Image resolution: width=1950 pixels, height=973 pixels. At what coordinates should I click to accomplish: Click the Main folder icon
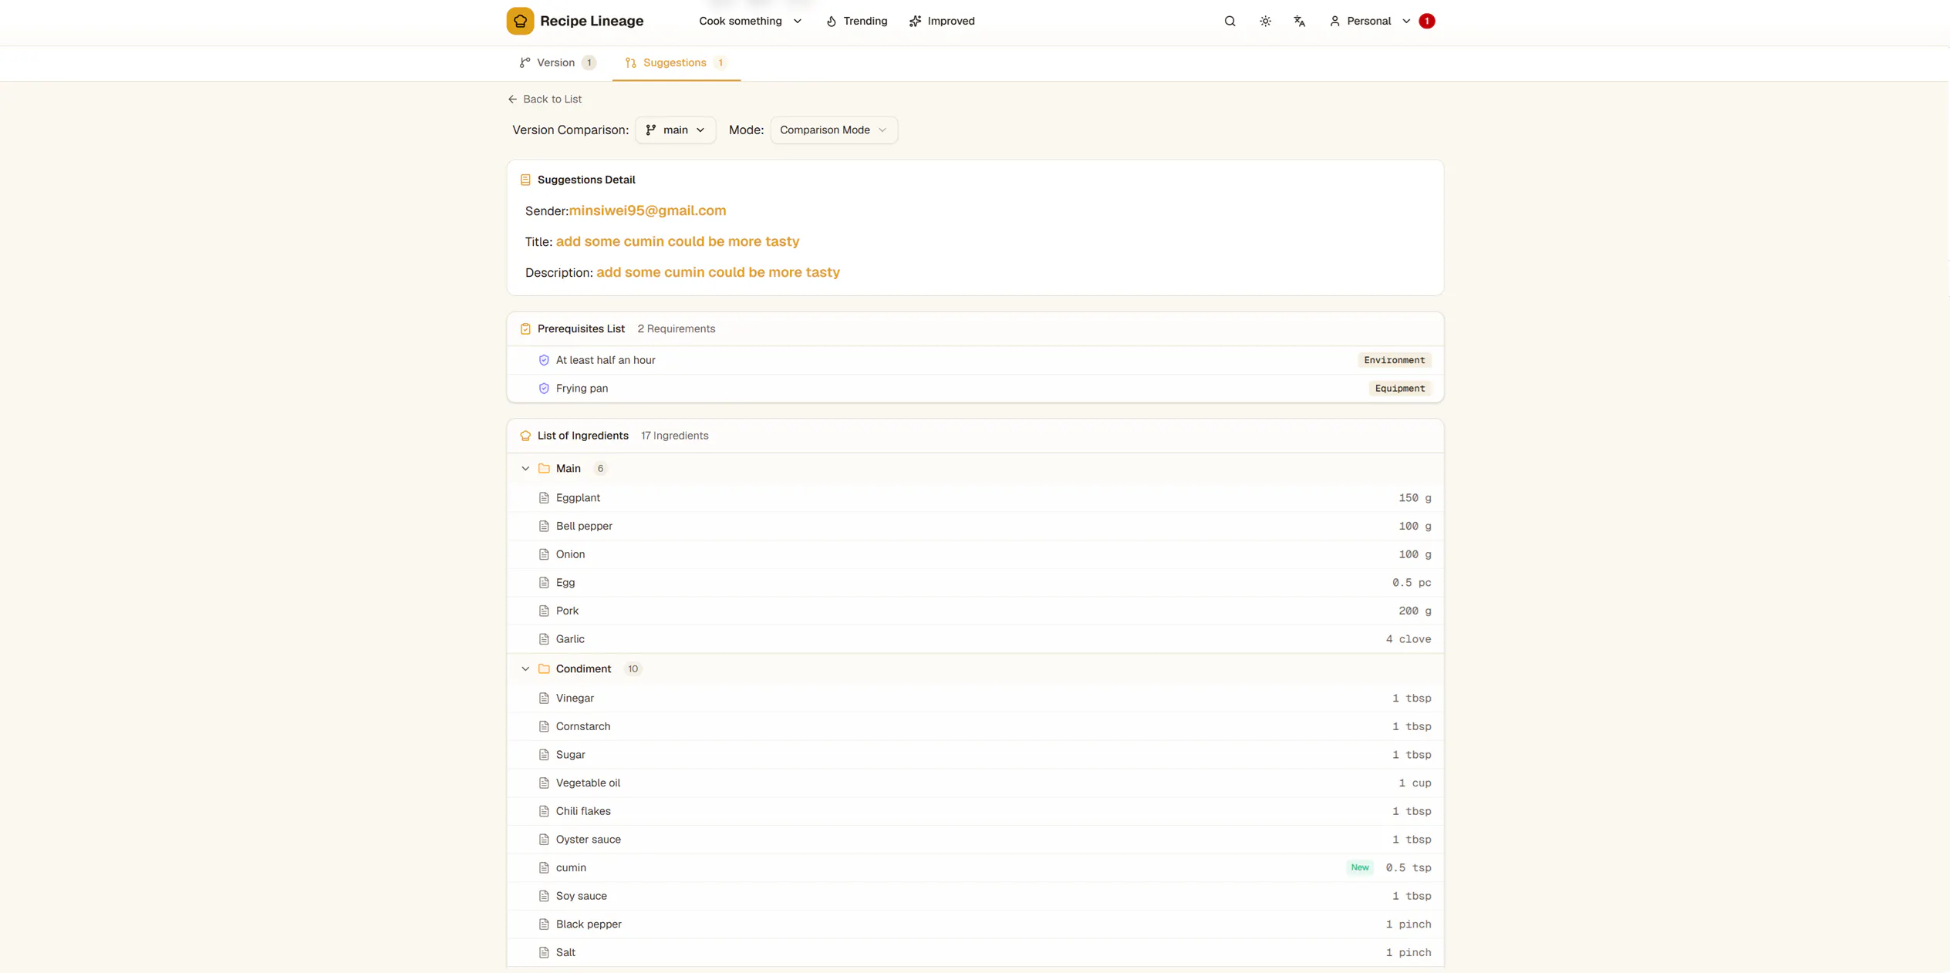coord(544,469)
